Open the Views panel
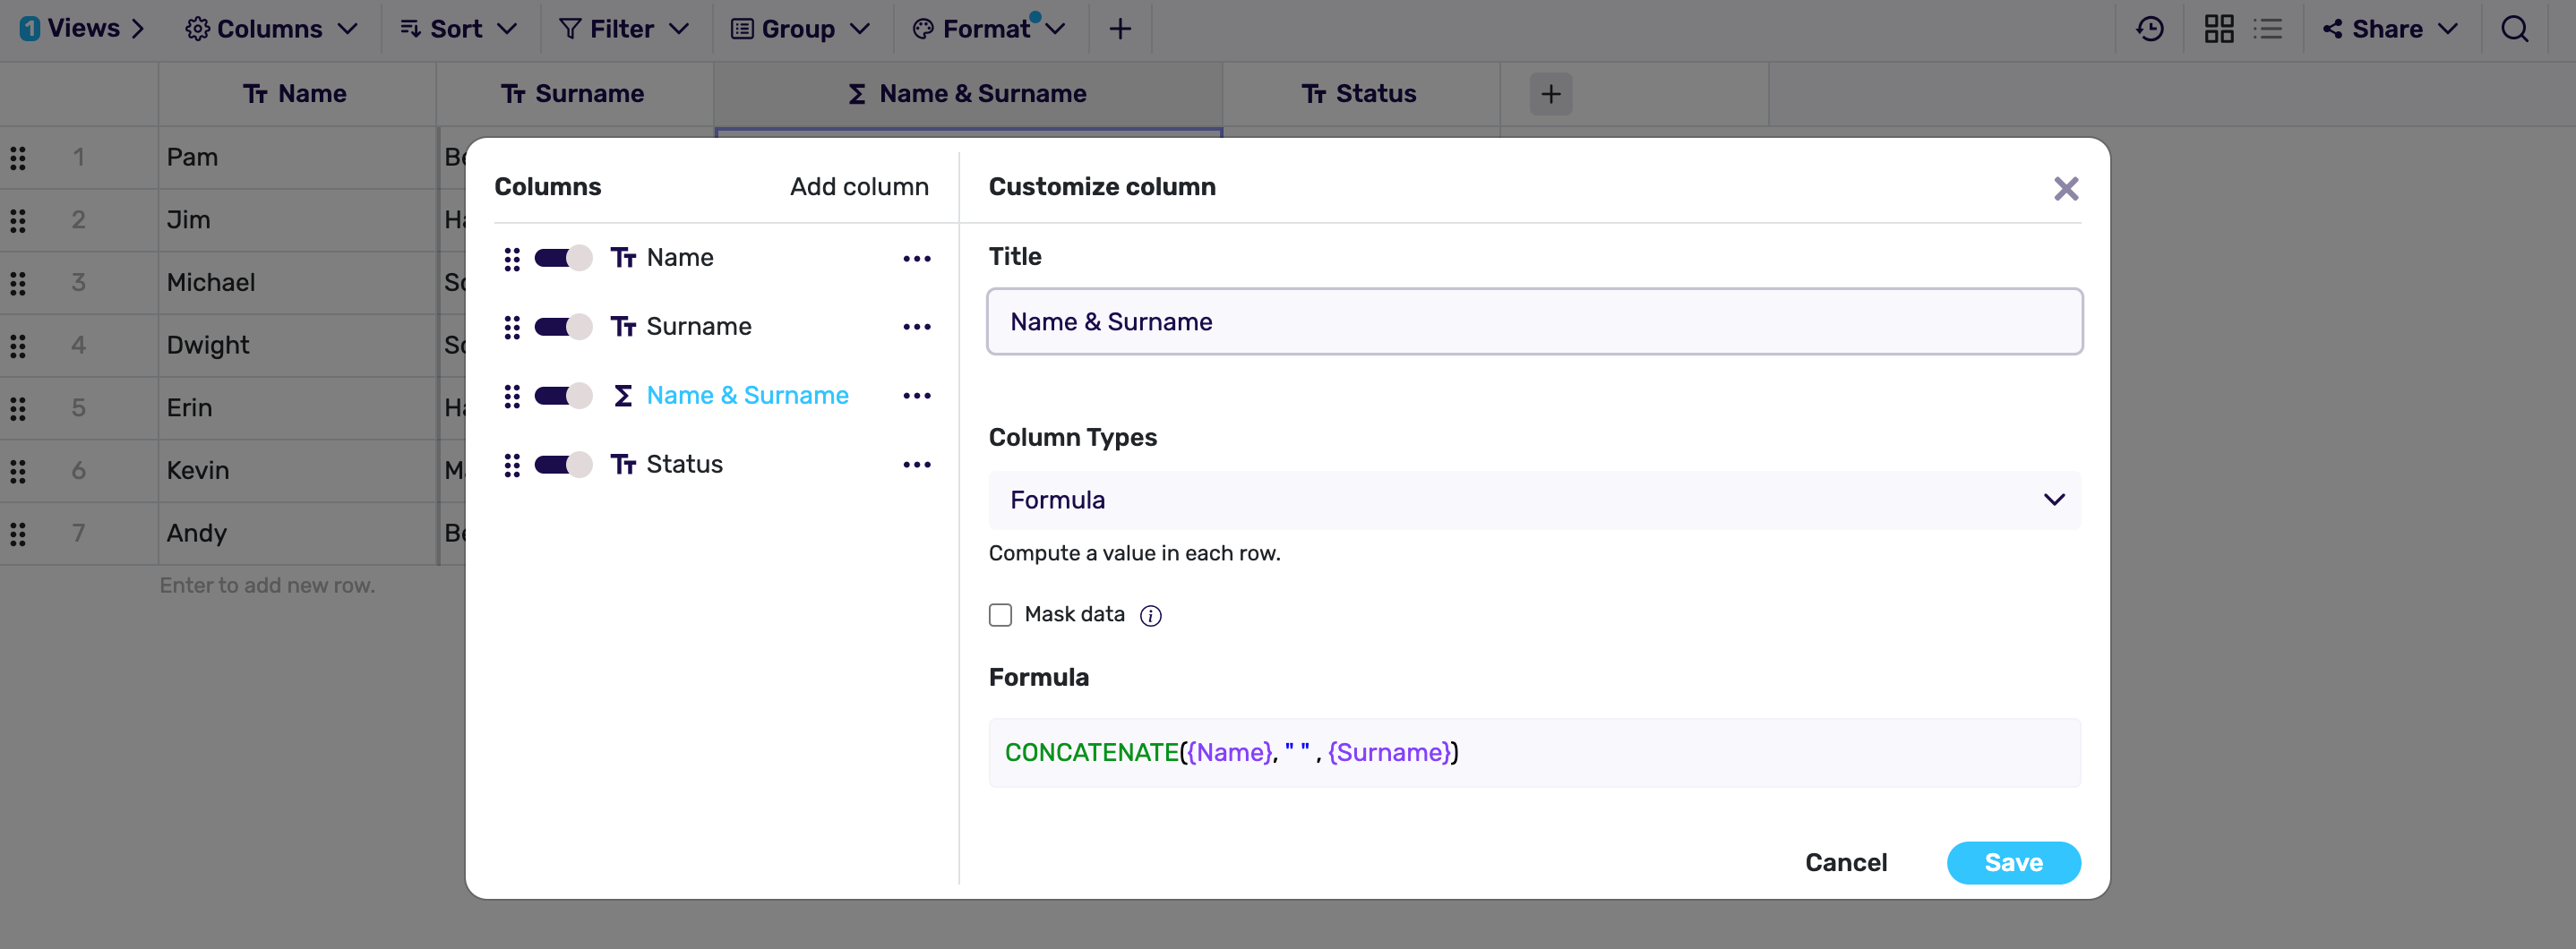 (x=82, y=29)
